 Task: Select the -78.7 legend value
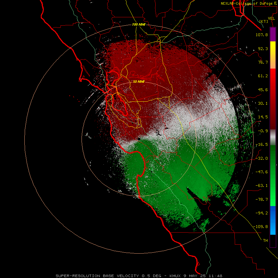(262, 200)
